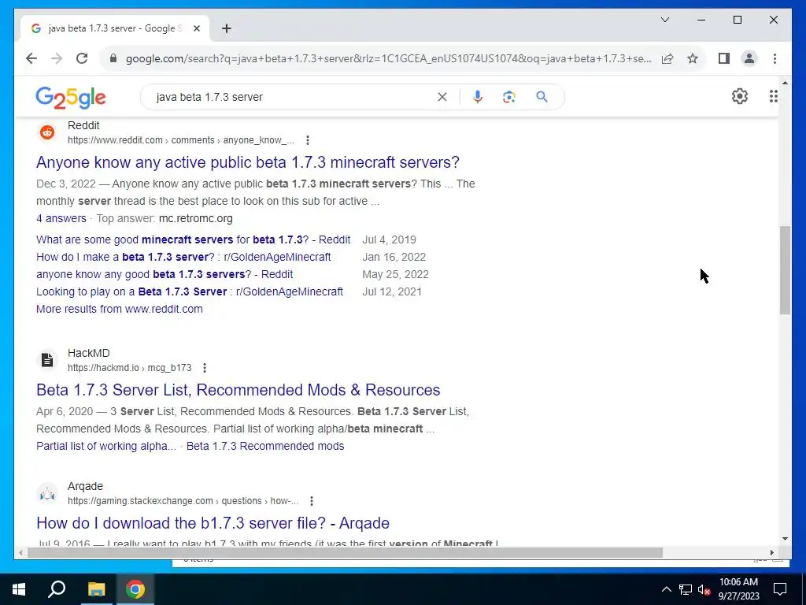The height and width of the screenshot is (605, 806).
Task: Close the 'java beta 1.7.3 server' tab
Action: pos(196,28)
